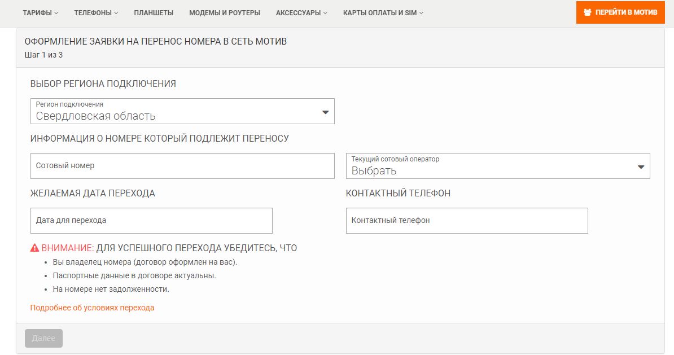Select Свердловская область region dropdown
The height and width of the screenshot is (355, 674).
click(x=182, y=111)
